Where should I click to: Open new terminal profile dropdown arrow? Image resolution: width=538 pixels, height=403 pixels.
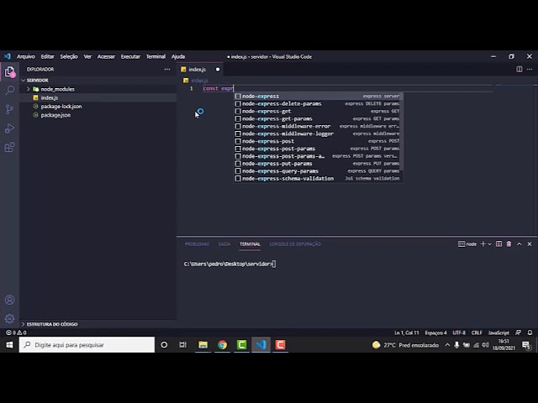489,244
